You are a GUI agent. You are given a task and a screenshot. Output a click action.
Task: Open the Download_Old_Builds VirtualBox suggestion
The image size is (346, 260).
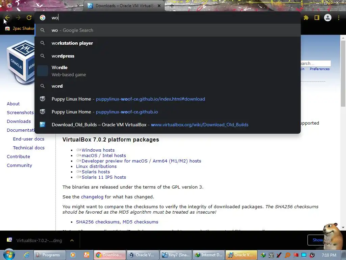(168, 125)
